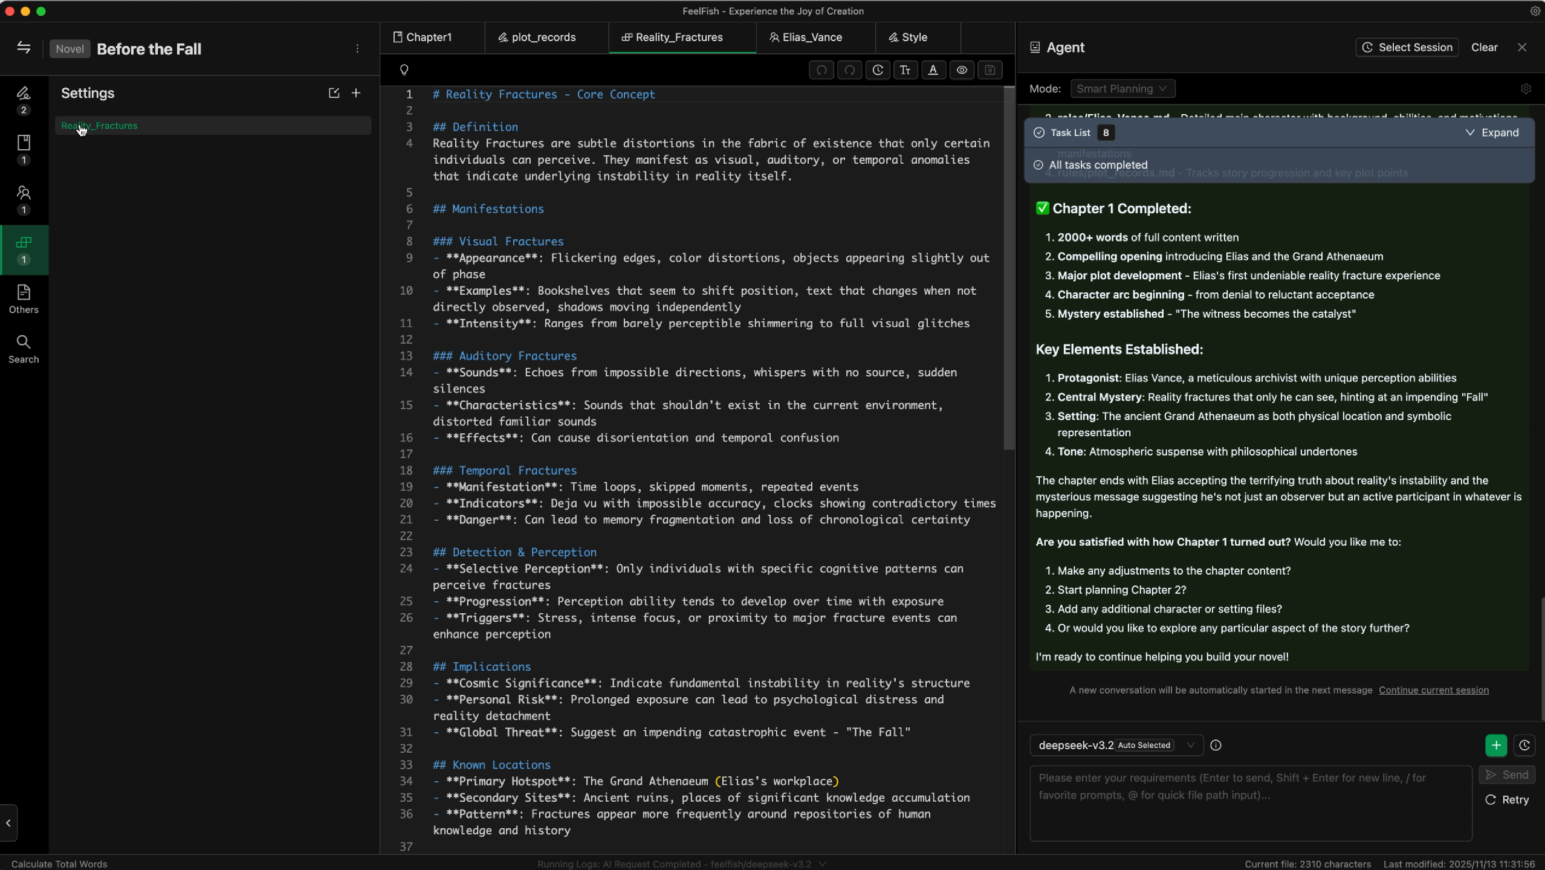Toggle the font color formatting button
Screen dimensions: 1545x870
[933, 70]
